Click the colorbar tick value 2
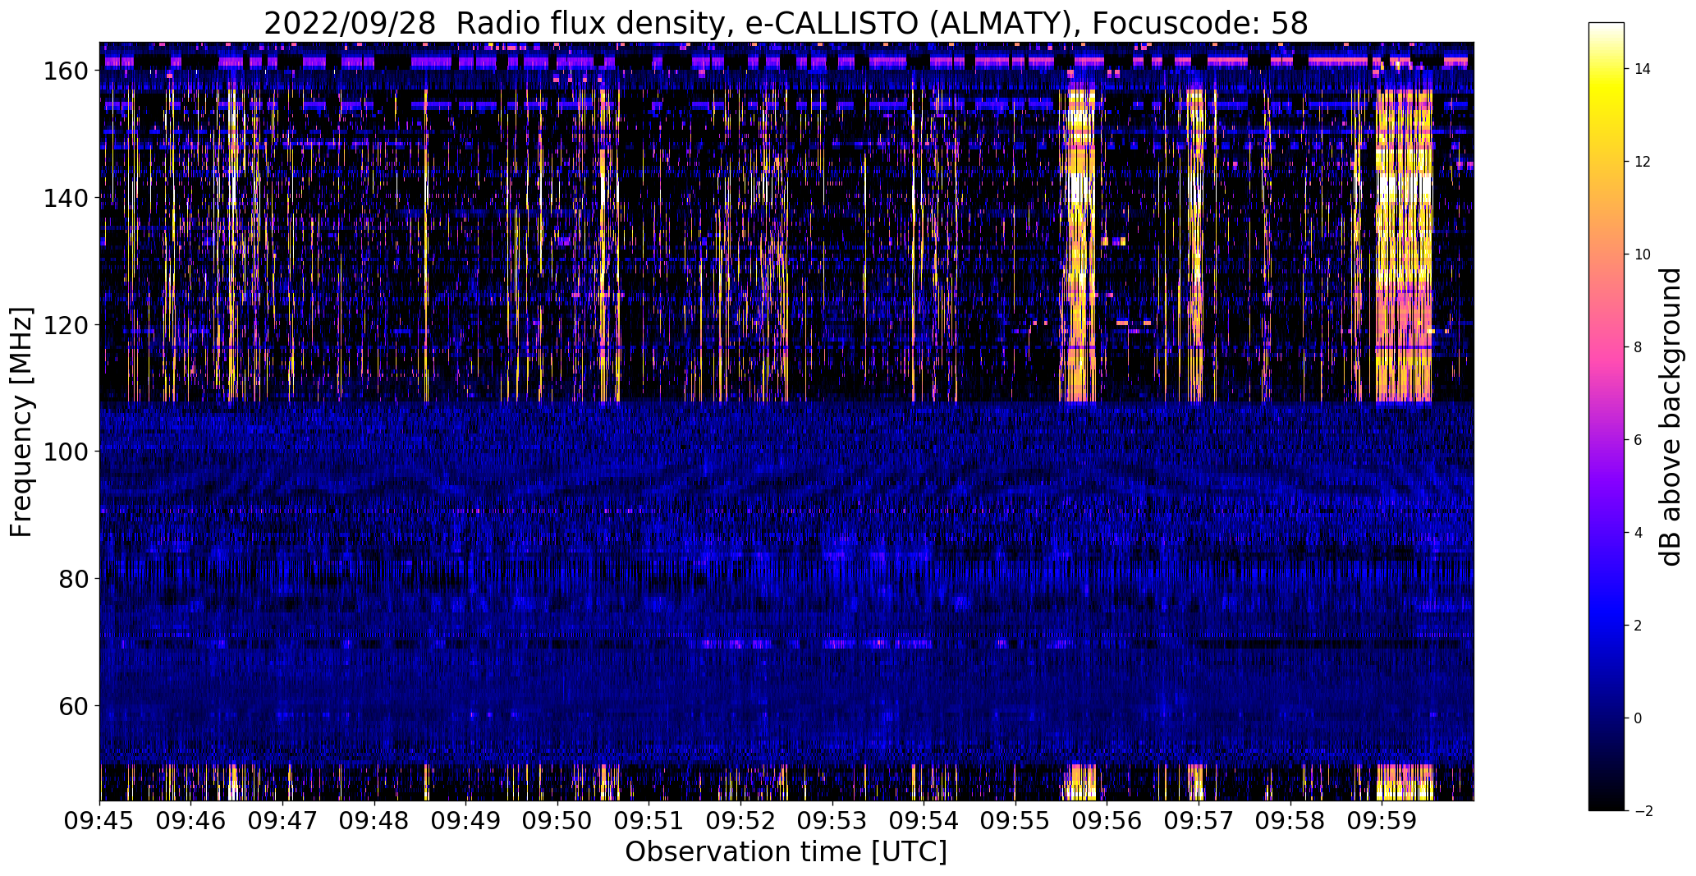 (x=1639, y=626)
